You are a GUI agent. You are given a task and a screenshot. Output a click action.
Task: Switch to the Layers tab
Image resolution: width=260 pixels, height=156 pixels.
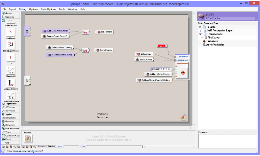(59, 147)
